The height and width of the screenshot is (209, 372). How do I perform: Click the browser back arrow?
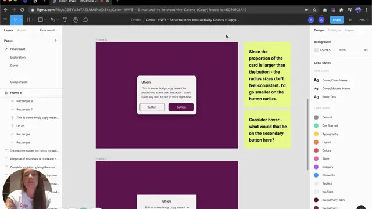click(x=6, y=10)
